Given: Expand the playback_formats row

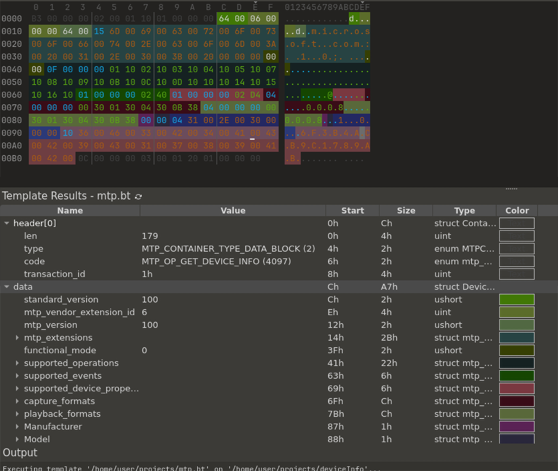Looking at the screenshot, I should (17, 414).
